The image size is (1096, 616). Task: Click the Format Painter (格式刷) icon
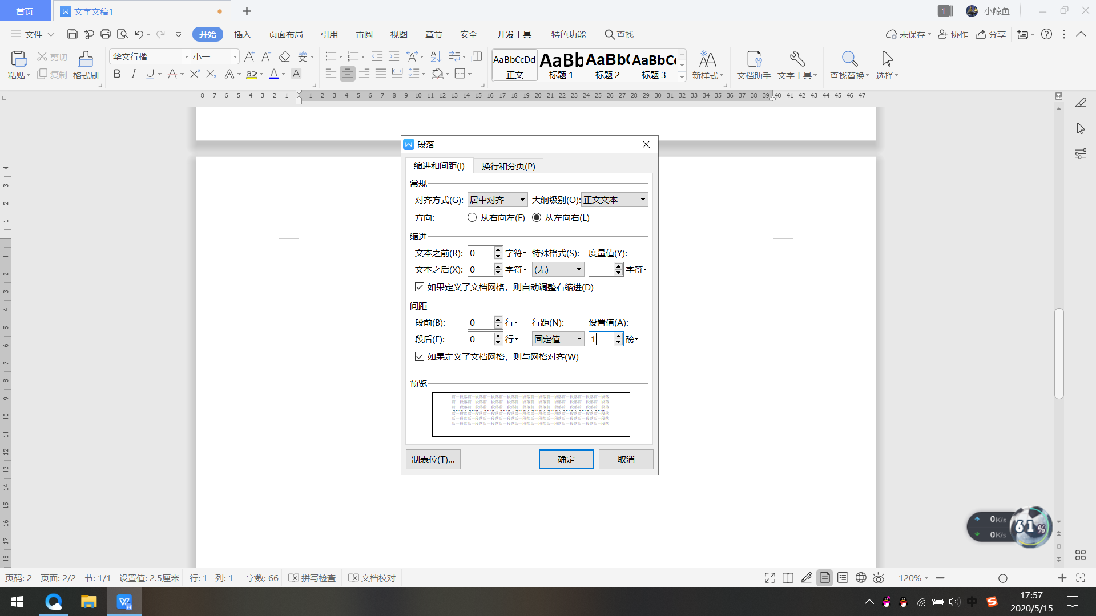click(86, 59)
